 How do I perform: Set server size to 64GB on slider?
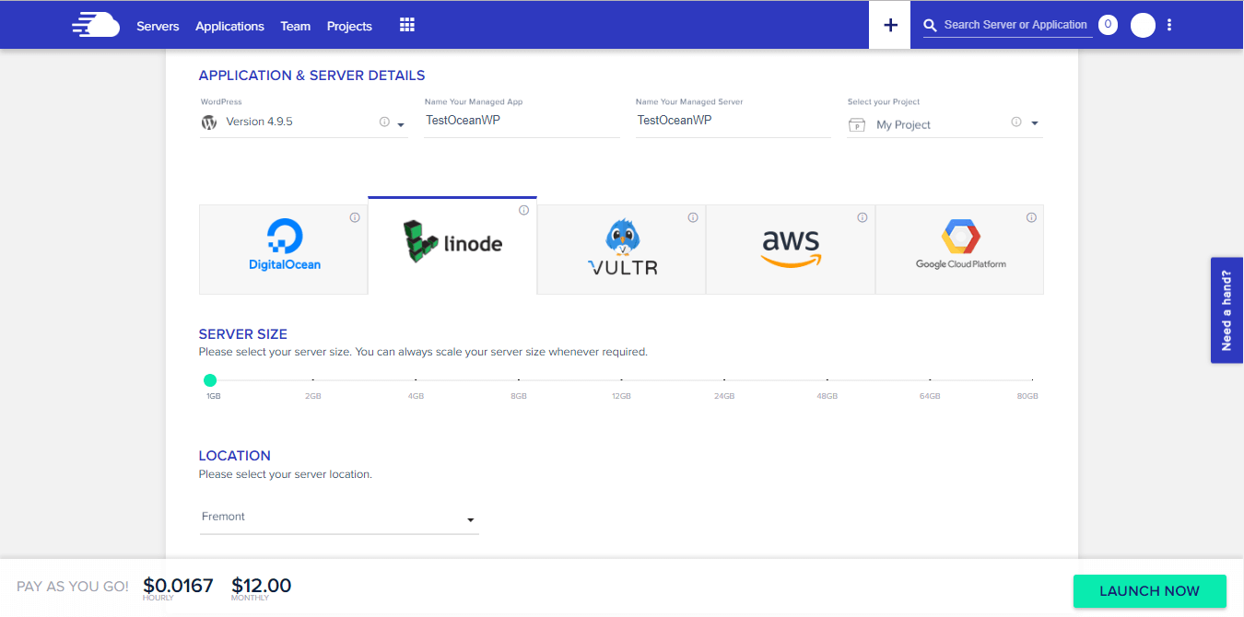click(x=930, y=380)
